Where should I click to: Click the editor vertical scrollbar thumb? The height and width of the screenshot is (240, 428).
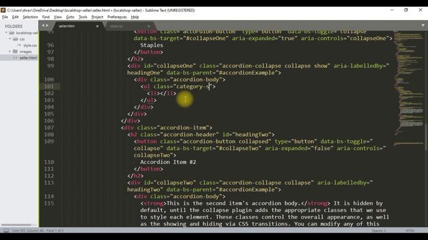[x=426, y=137]
